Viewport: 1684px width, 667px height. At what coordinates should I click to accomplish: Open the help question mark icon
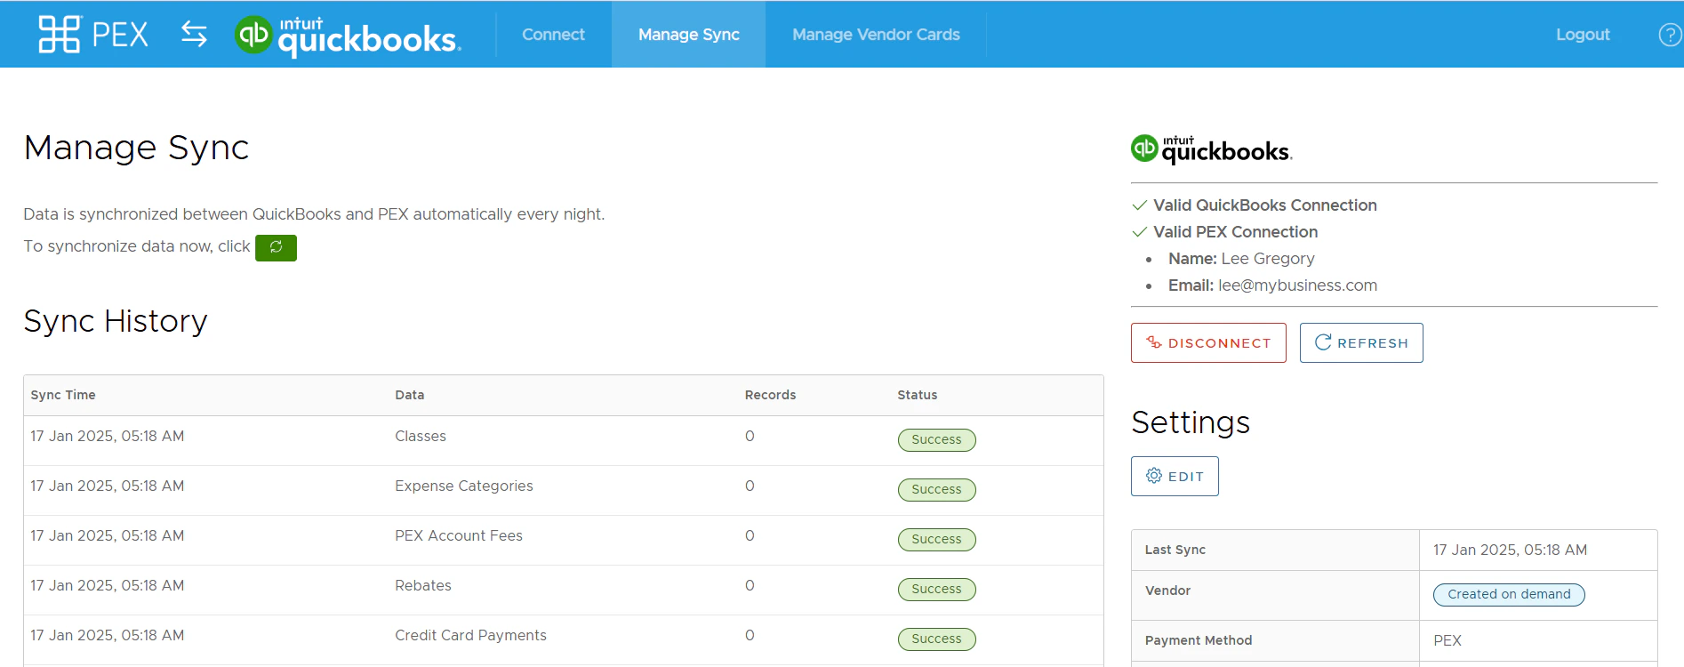click(1670, 35)
